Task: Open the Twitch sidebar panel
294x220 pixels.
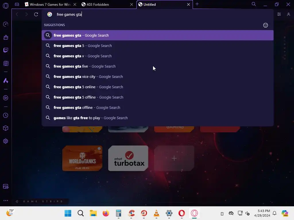Action: point(6,50)
